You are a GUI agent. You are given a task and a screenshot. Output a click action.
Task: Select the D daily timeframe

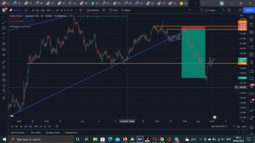65,10
